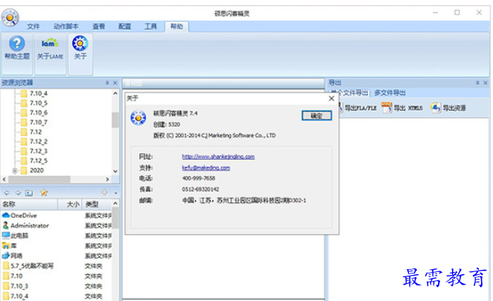
Task: Select the 帮助 ribbon tab
Action: point(176,26)
